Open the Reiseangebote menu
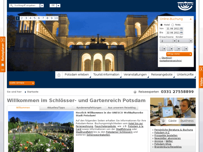The height and width of the screenshot is (152, 203). 162,75
